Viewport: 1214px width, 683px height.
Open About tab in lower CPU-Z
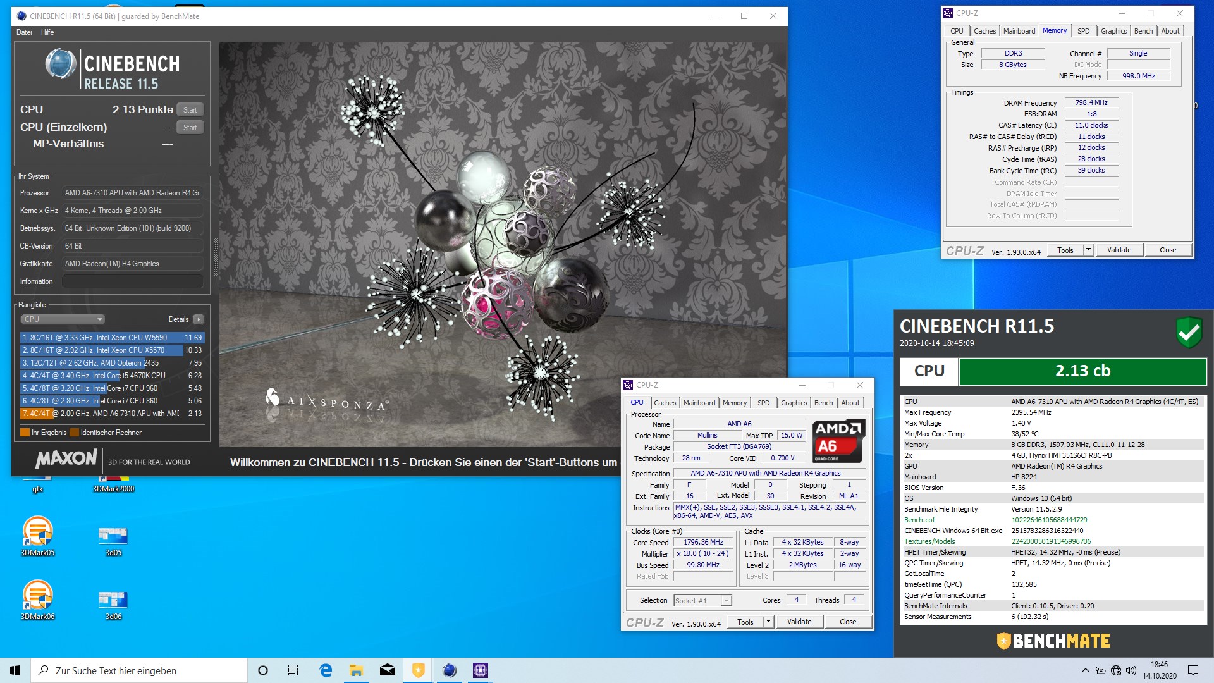point(850,403)
